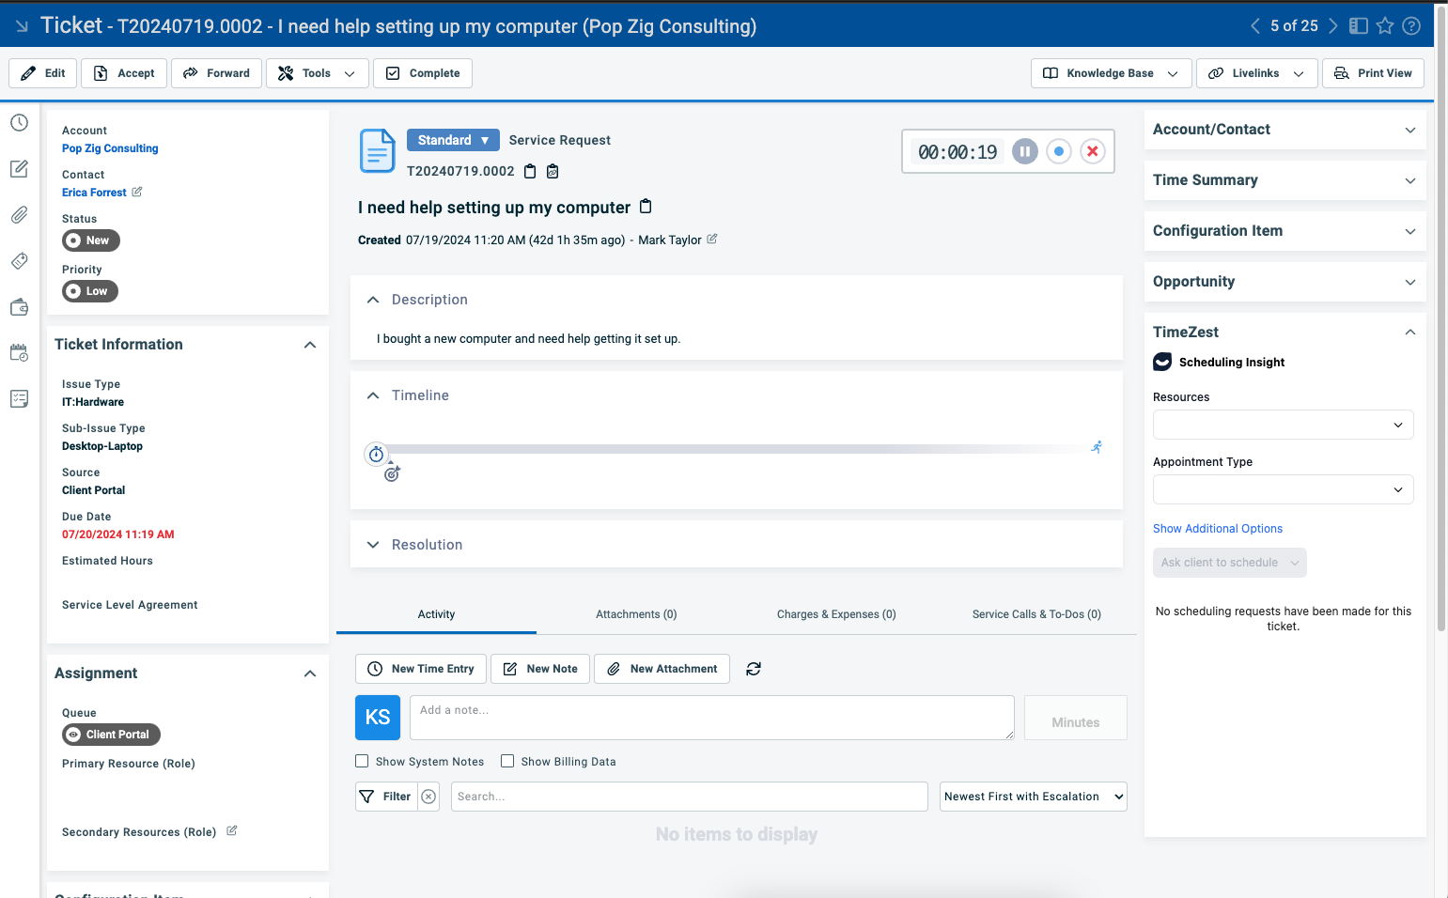Switch to the Attachments (0) tab
1448x898 pixels.
636,614
